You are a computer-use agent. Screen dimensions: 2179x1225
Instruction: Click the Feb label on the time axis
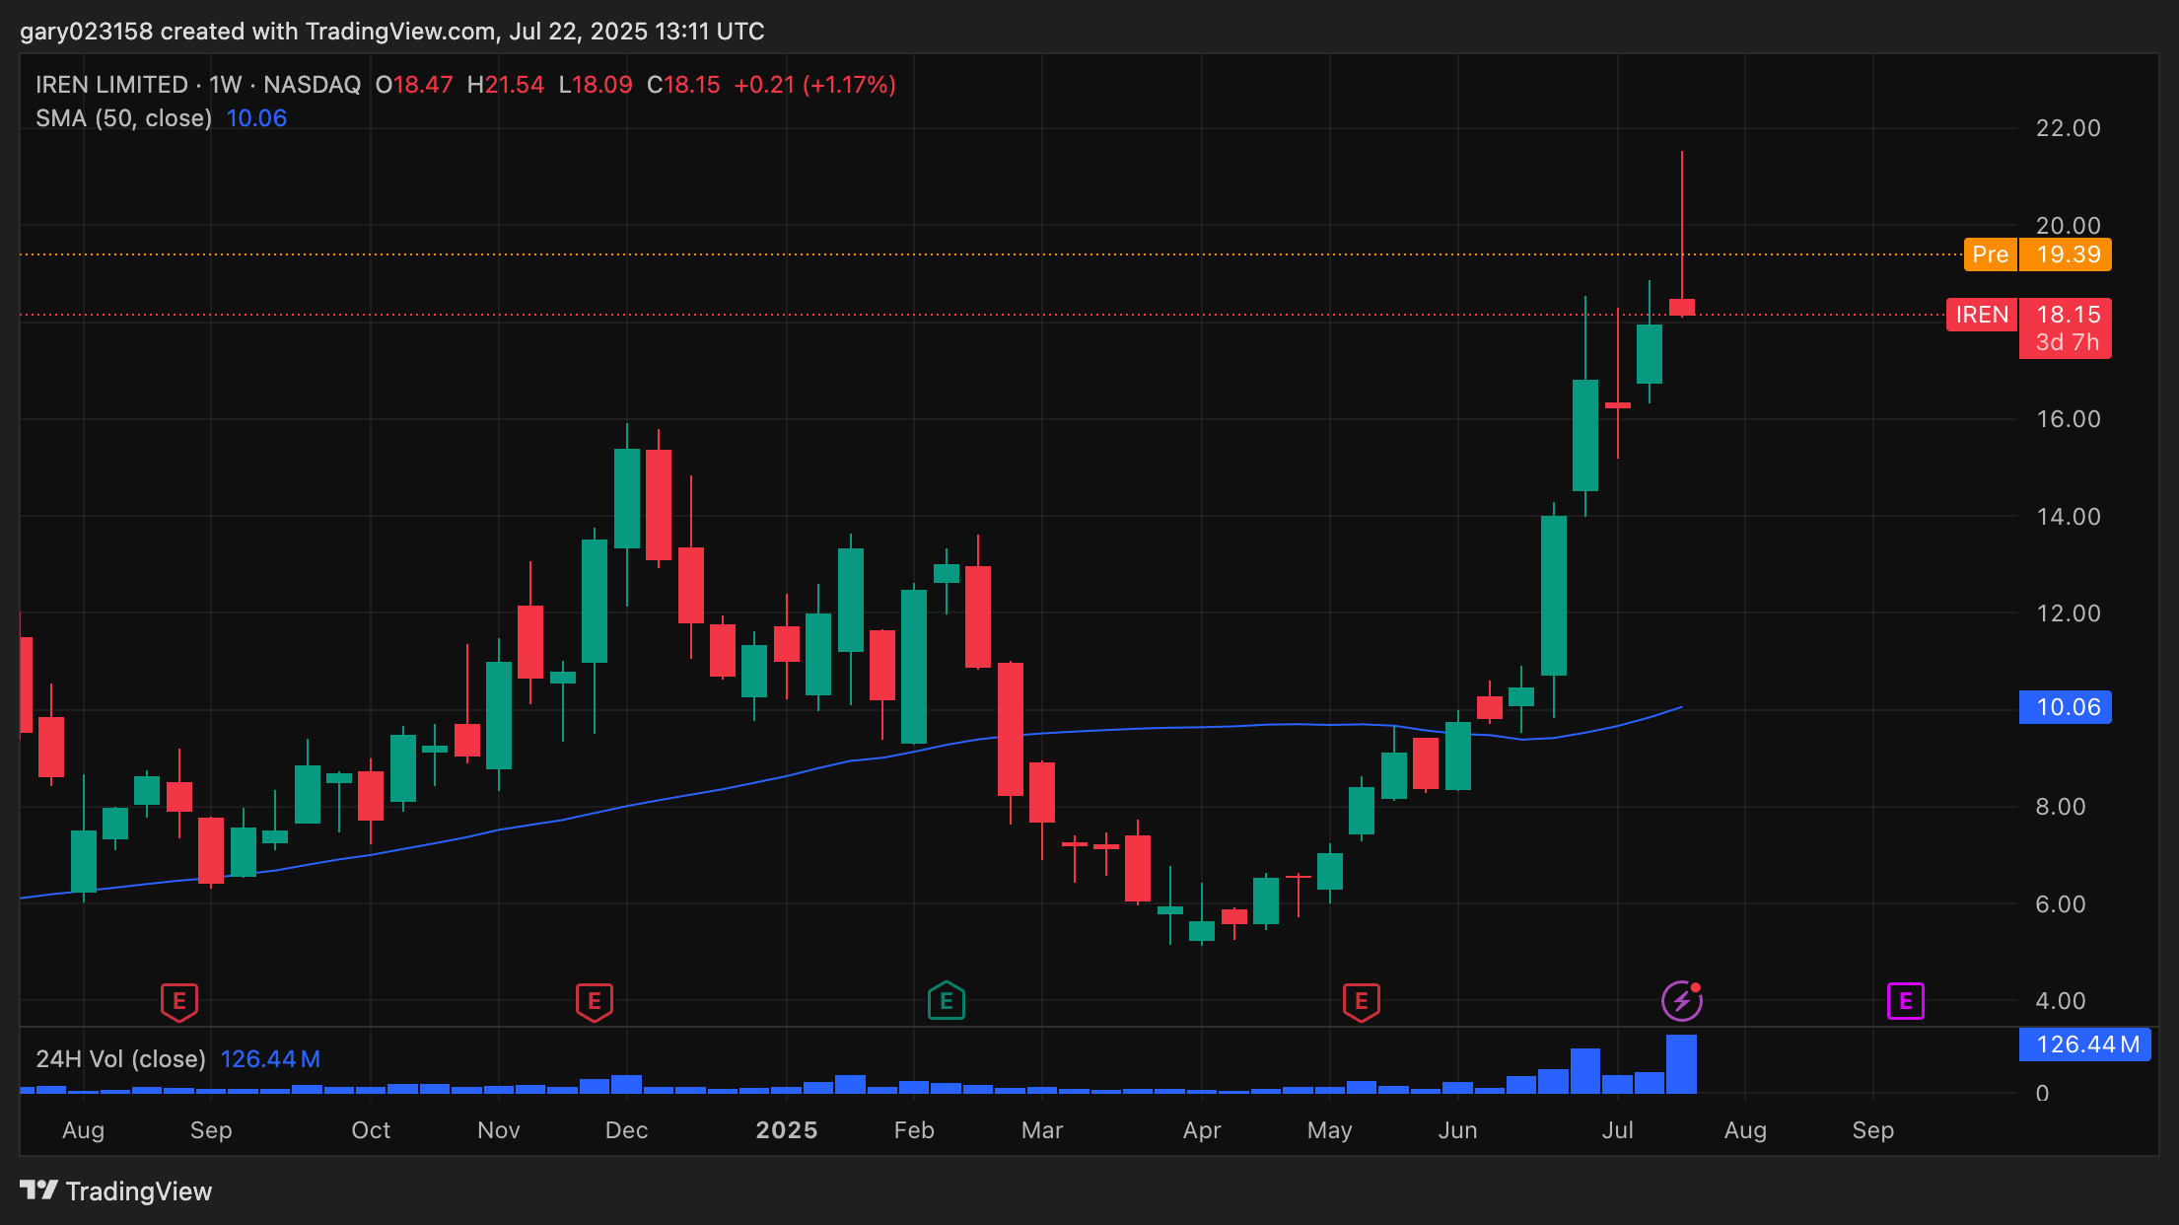click(914, 1130)
